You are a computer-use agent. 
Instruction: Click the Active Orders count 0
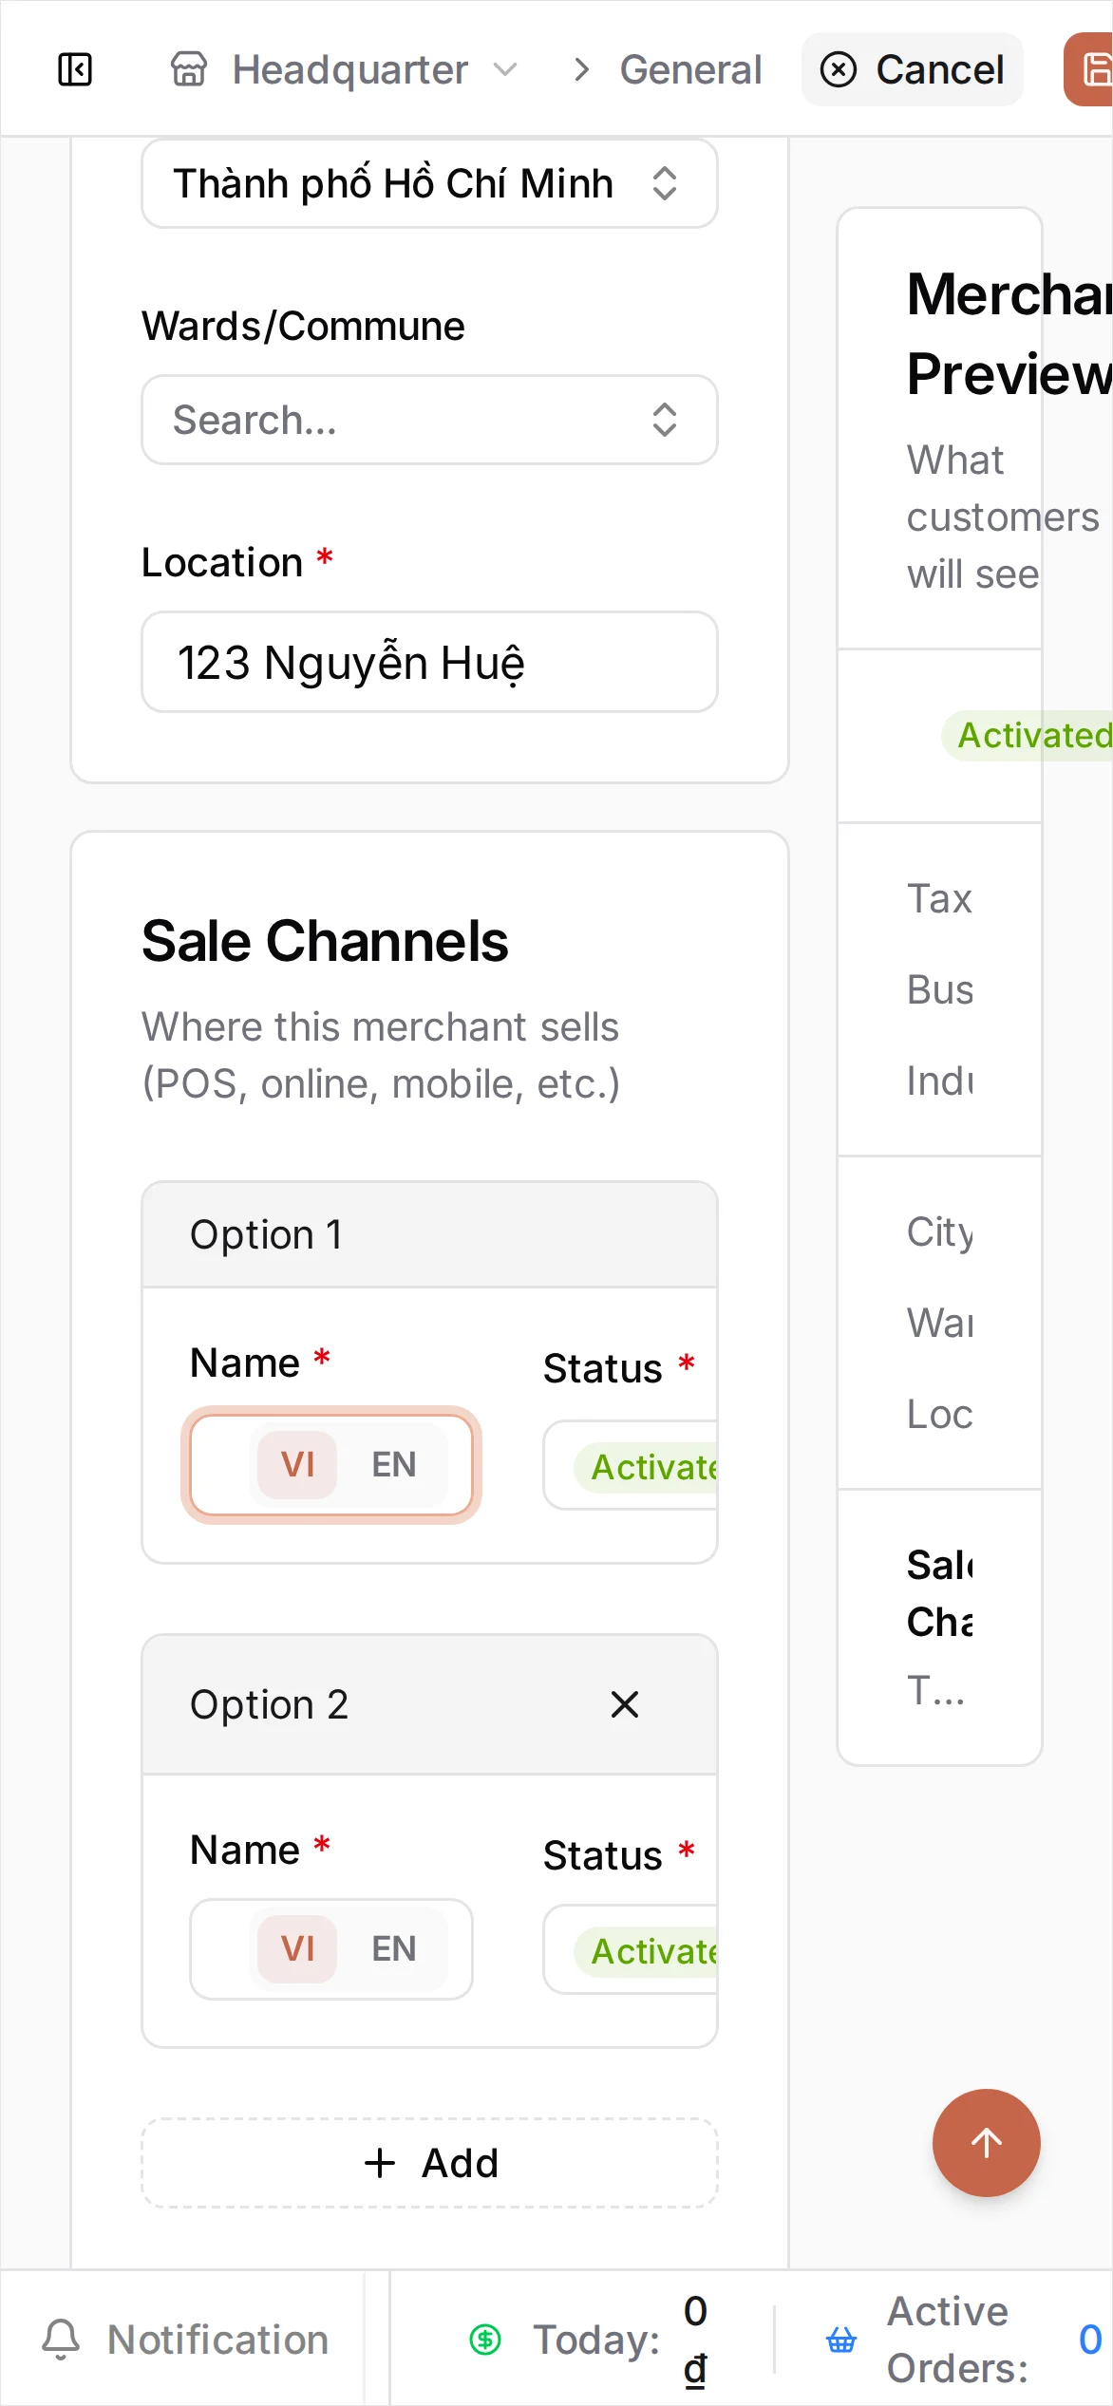(x=1090, y=2340)
